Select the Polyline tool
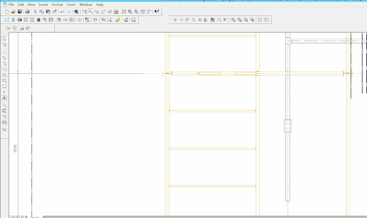Viewport: 367px width, 218px height. coord(5,58)
